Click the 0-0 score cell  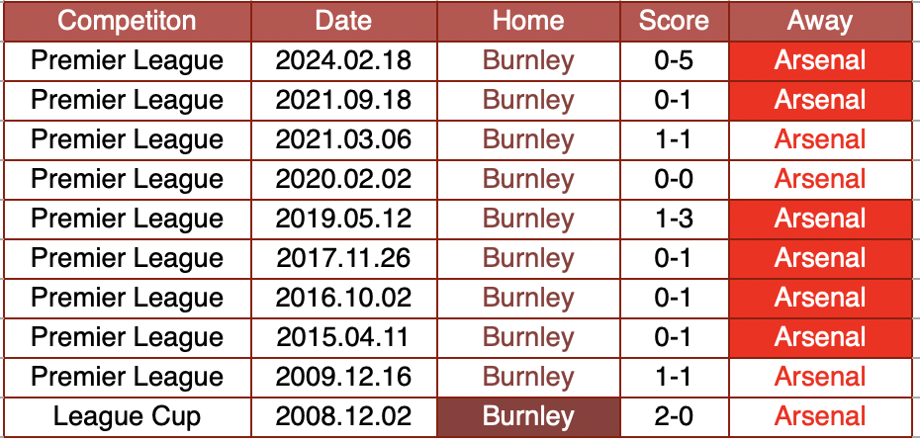point(674,179)
